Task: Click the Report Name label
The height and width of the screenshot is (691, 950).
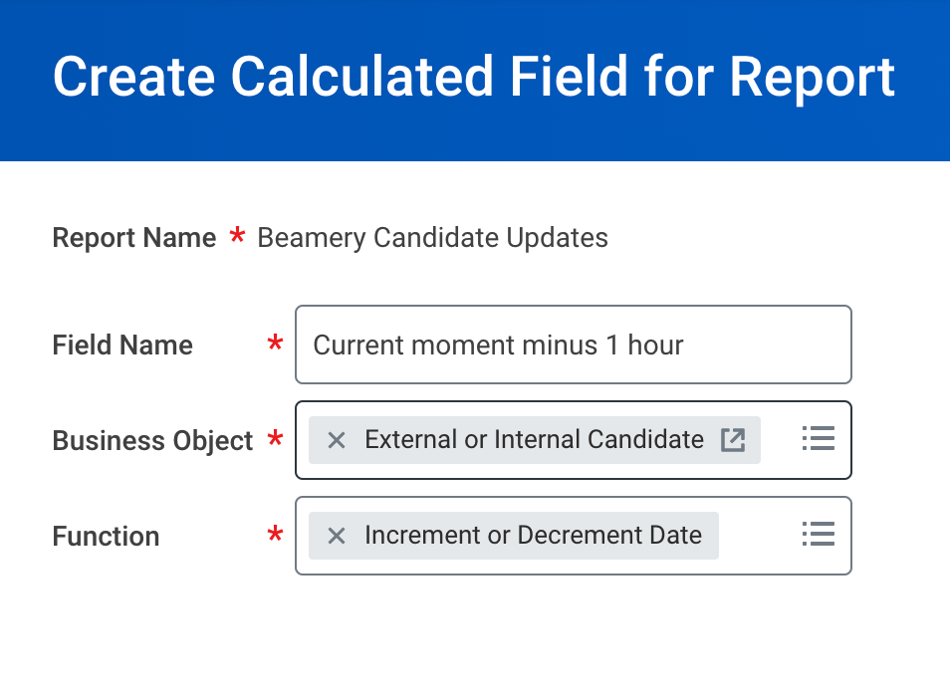Action: (133, 237)
